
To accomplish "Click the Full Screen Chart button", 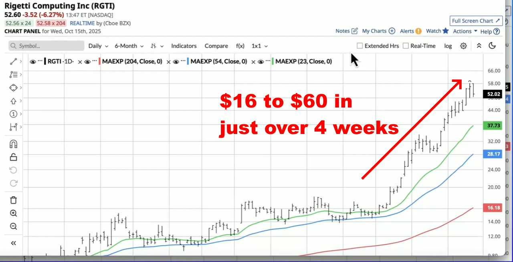I will [476, 21].
